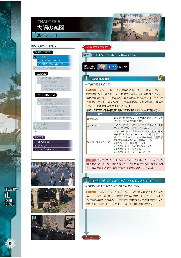
Task: Click the circle icon beside EXTRA 消えたユフィ row
Action: (x=35, y=146)
